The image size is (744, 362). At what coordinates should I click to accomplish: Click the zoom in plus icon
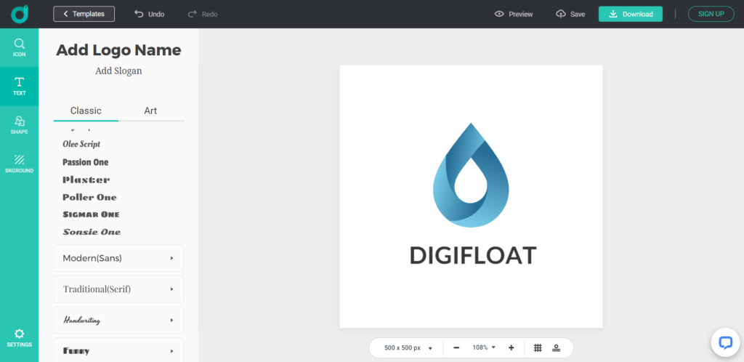point(511,347)
